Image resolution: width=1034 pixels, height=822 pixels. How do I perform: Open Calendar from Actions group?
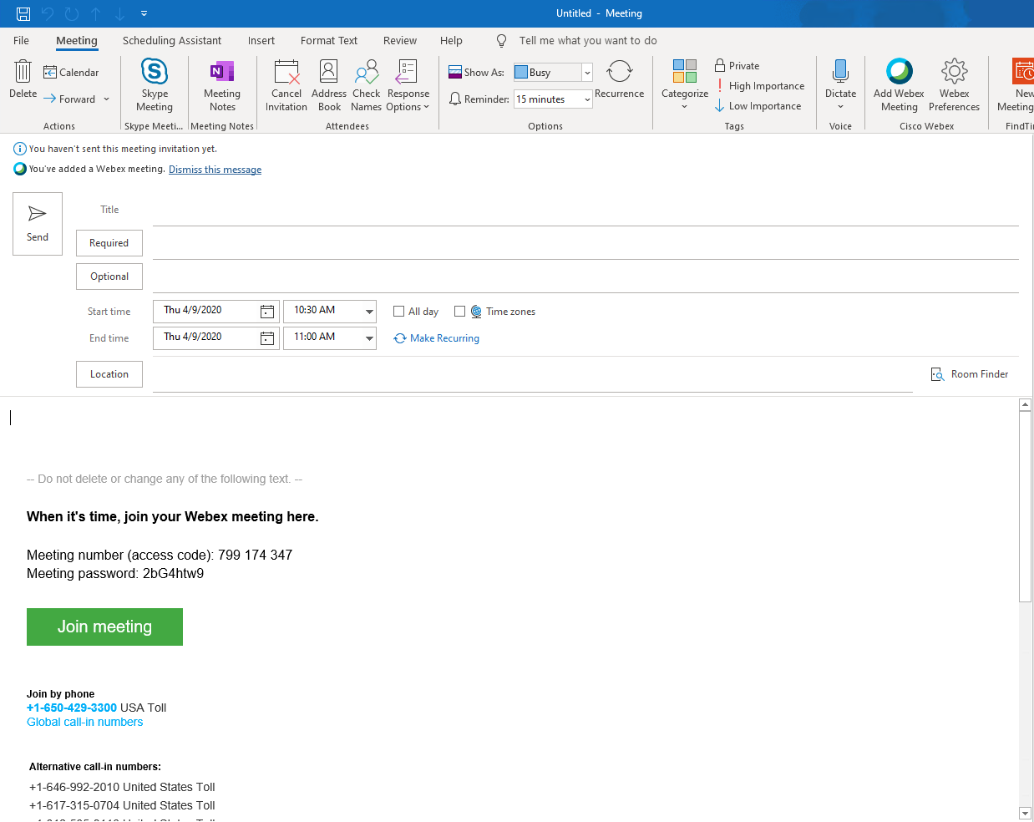(71, 73)
